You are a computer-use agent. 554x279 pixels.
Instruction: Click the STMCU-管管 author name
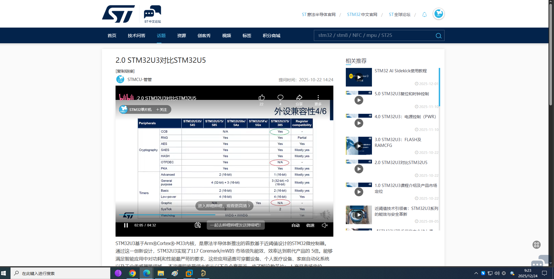coord(140,80)
